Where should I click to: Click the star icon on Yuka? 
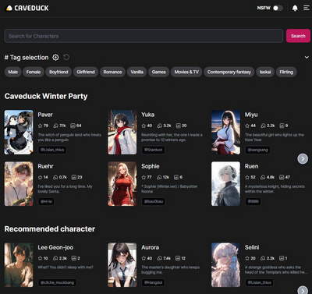144,126
